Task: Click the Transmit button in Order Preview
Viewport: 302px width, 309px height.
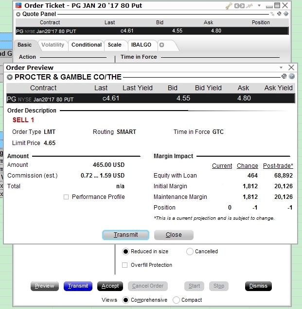Action: tap(125, 235)
